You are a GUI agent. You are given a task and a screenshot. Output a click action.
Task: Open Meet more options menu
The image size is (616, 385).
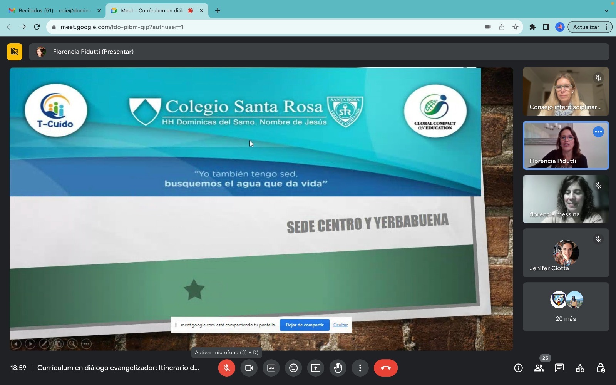(360, 368)
